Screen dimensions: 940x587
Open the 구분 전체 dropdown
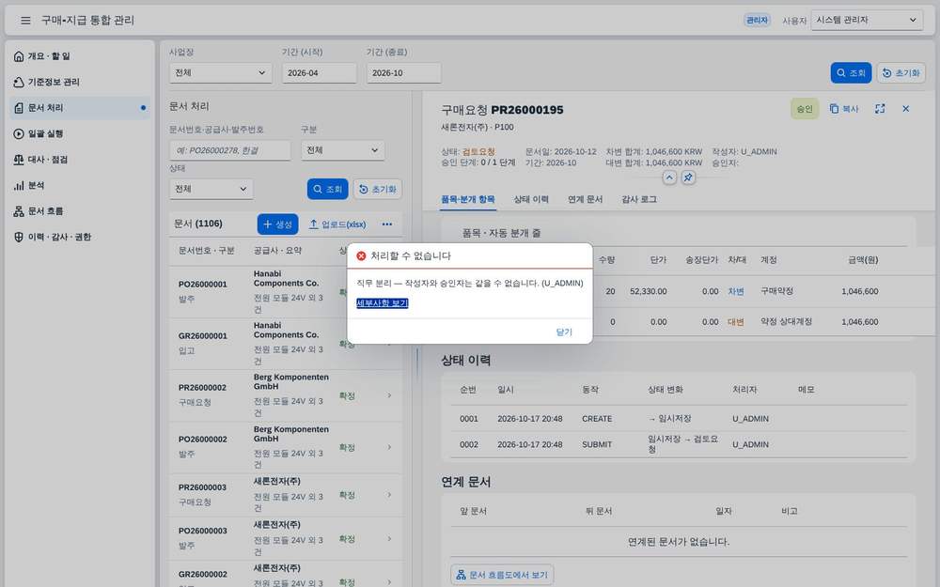pyautogui.click(x=342, y=150)
